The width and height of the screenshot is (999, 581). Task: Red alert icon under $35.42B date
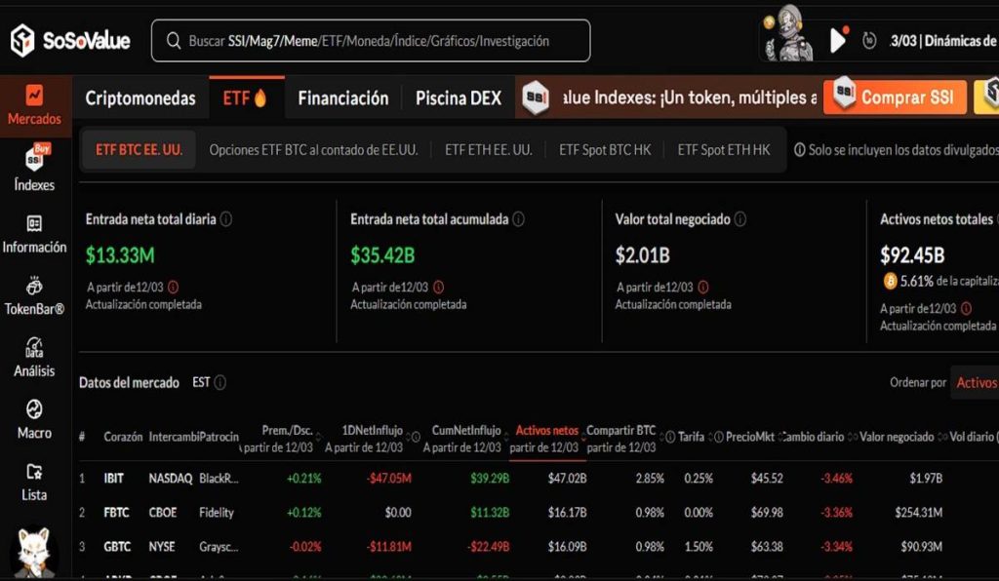click(438, 287)
